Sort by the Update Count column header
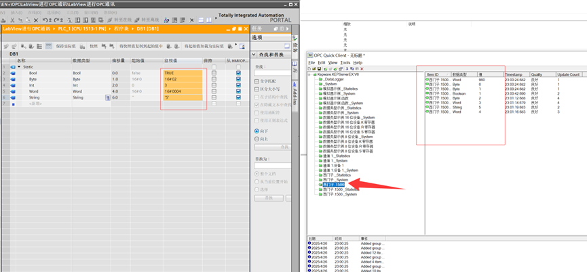587x272 pixels. pyautogui.click(x=569, y=74)
